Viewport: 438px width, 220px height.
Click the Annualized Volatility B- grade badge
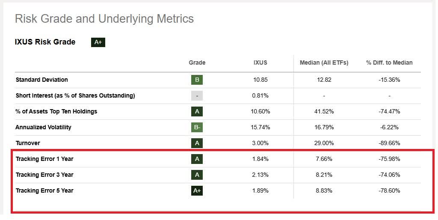point(197,127)
